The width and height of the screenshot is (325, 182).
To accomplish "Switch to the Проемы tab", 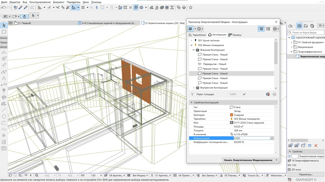I will (235, 35).
